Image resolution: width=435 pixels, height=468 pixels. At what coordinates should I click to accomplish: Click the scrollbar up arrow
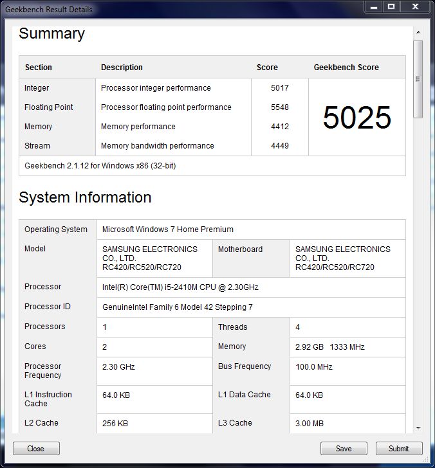418,32
